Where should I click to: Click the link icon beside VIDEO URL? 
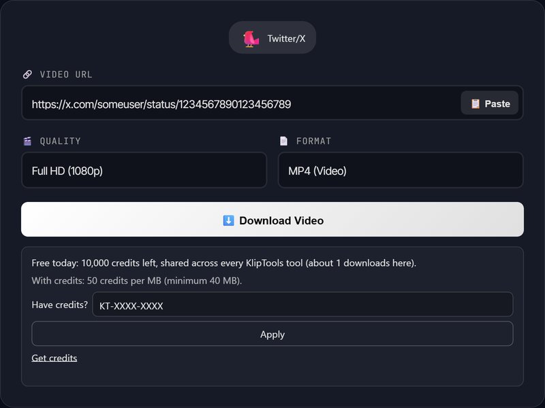(x=27, y=74)
